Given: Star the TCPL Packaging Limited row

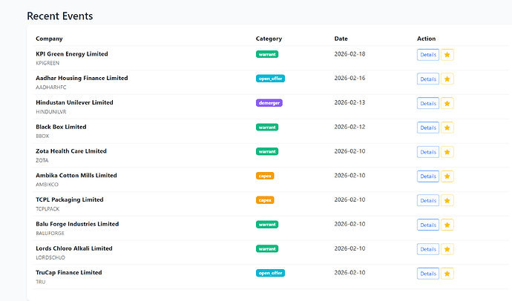Looking at the screenshot, I should (x=447, y=201).
